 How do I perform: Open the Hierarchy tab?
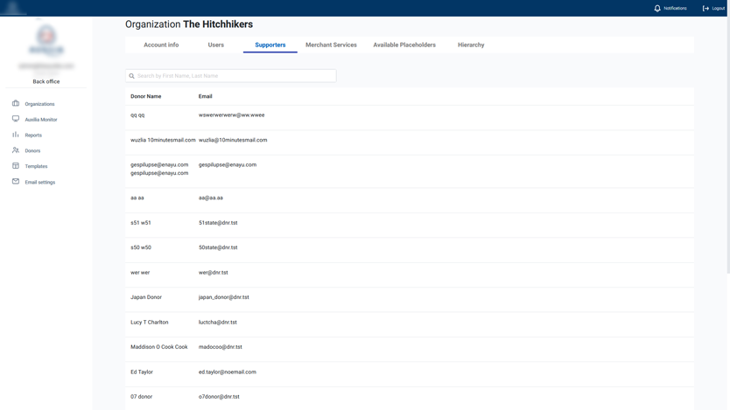pos(471,45)
